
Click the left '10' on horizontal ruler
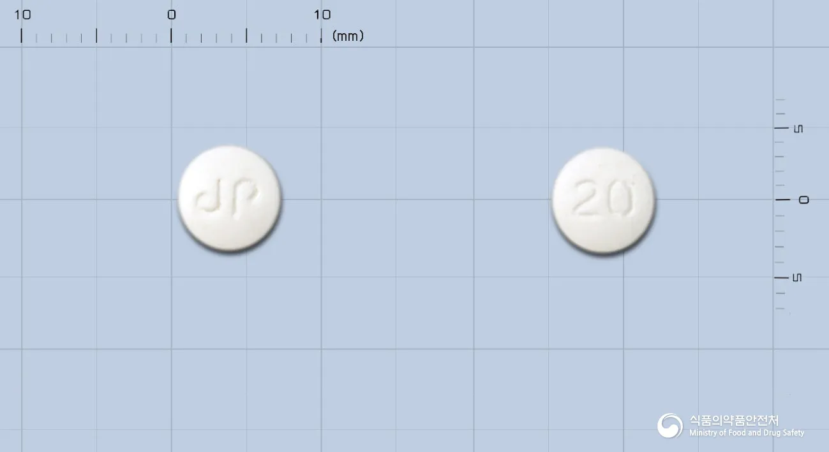click(22, 15)
